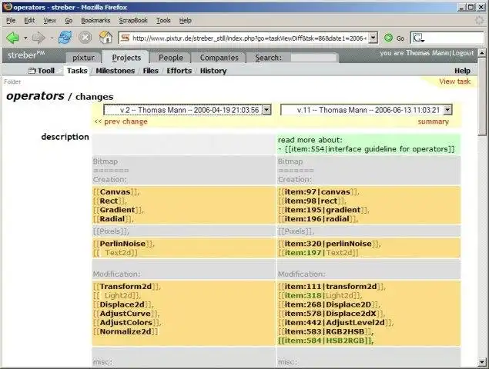Viewport: 489px width, 369px height.
Task: Open the Bookmarks menu
Action: pyautogui.click(x=95, y=21)
